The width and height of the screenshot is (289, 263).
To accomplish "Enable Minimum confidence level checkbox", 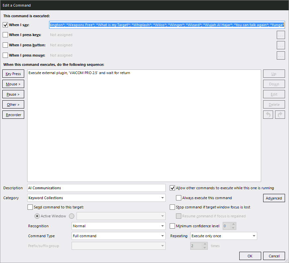I will click(x=172, y=226).
